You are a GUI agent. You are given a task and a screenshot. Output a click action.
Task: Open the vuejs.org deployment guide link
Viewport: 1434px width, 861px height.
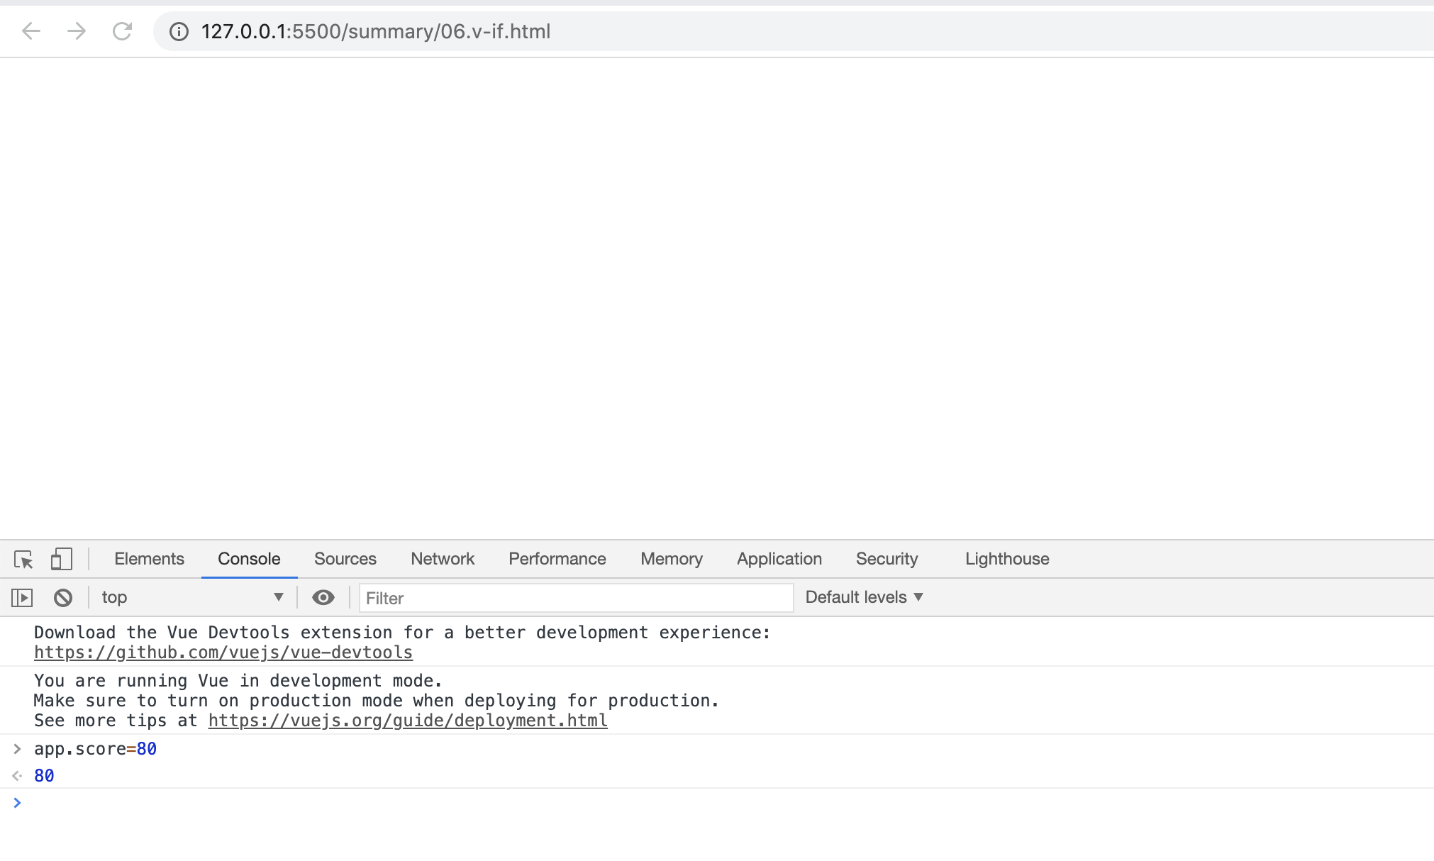tap(408, 721)
